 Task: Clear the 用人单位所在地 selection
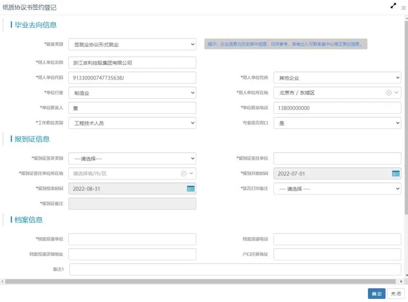[x=388, y=93]
